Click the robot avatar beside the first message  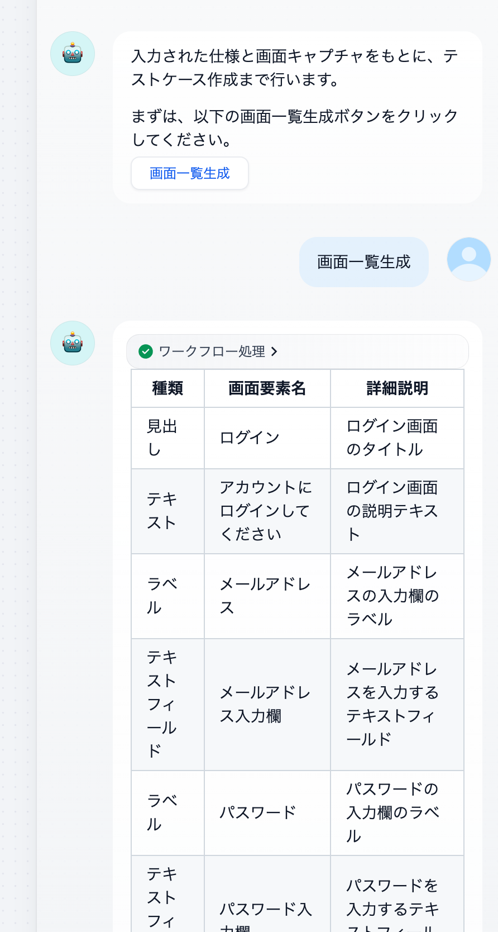[x=73, y=54]
